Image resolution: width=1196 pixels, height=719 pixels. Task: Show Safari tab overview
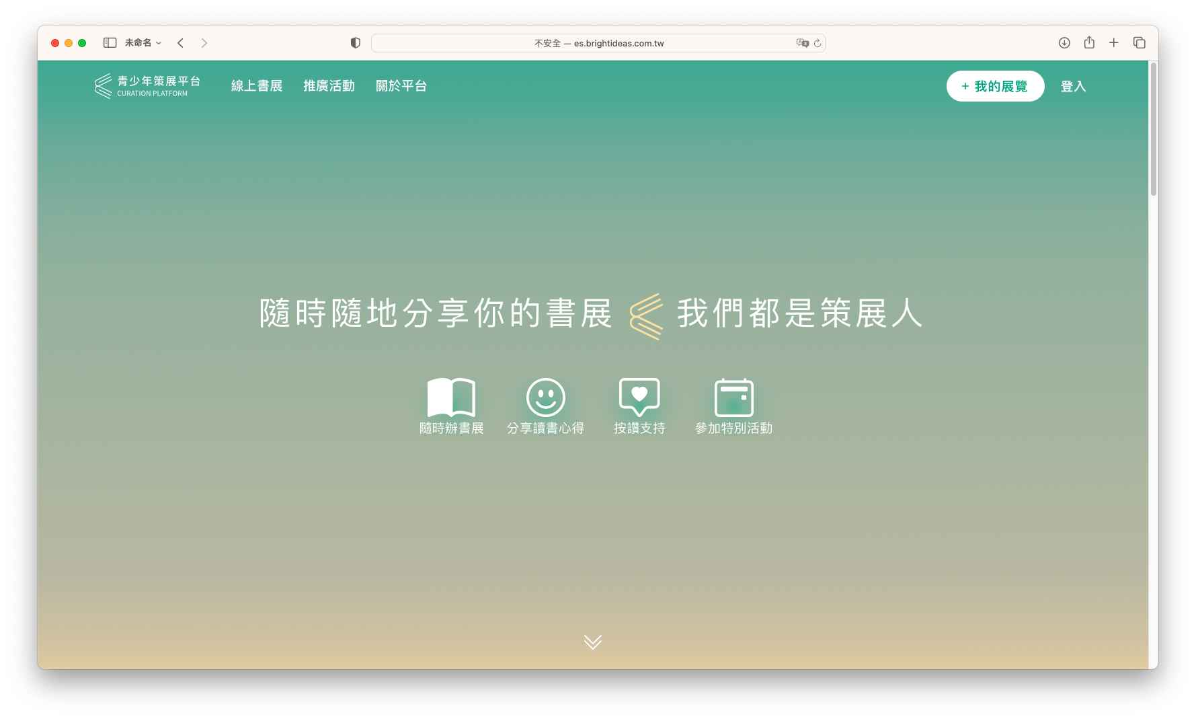(1139, 43)
